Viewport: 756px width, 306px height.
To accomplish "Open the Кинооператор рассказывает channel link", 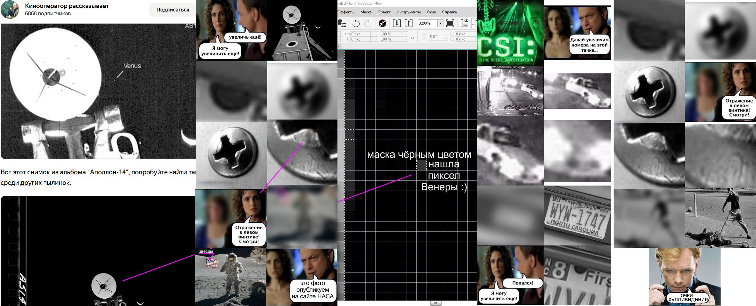I will tap(67, 6).
